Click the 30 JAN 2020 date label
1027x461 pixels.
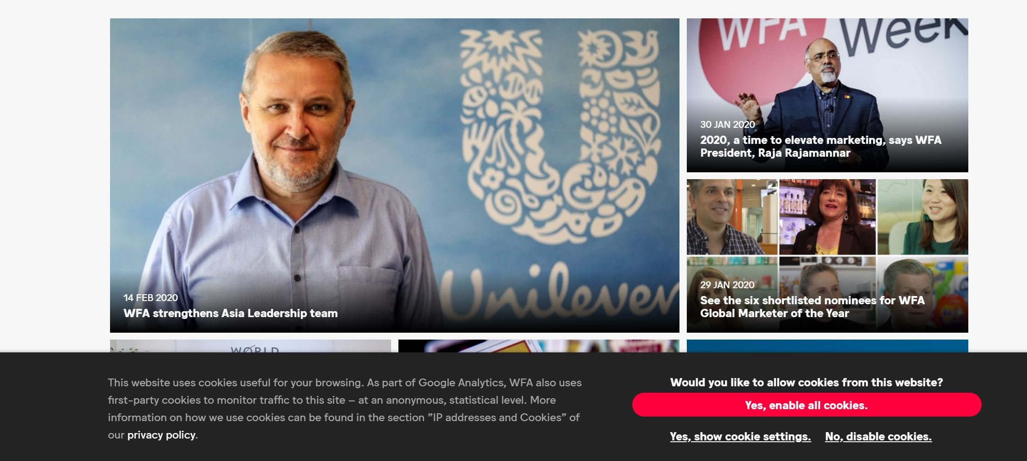[x=727, y=124]
